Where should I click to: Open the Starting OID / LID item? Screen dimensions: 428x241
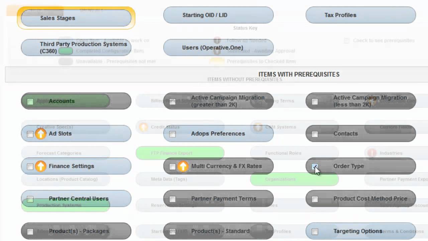pyautogui.click(x=218, y=15)
